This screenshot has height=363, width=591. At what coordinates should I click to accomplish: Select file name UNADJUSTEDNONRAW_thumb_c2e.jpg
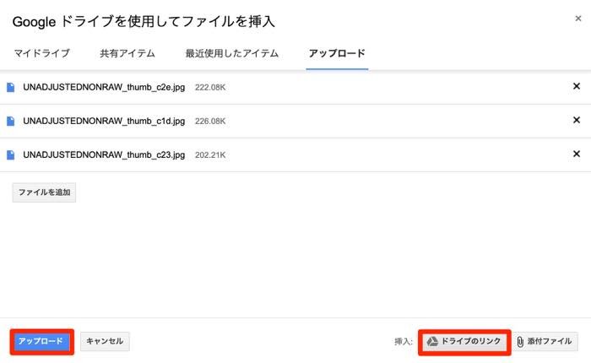(104, 88)
